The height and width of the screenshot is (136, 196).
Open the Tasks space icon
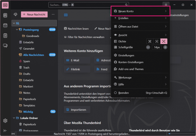pos(5,36)
